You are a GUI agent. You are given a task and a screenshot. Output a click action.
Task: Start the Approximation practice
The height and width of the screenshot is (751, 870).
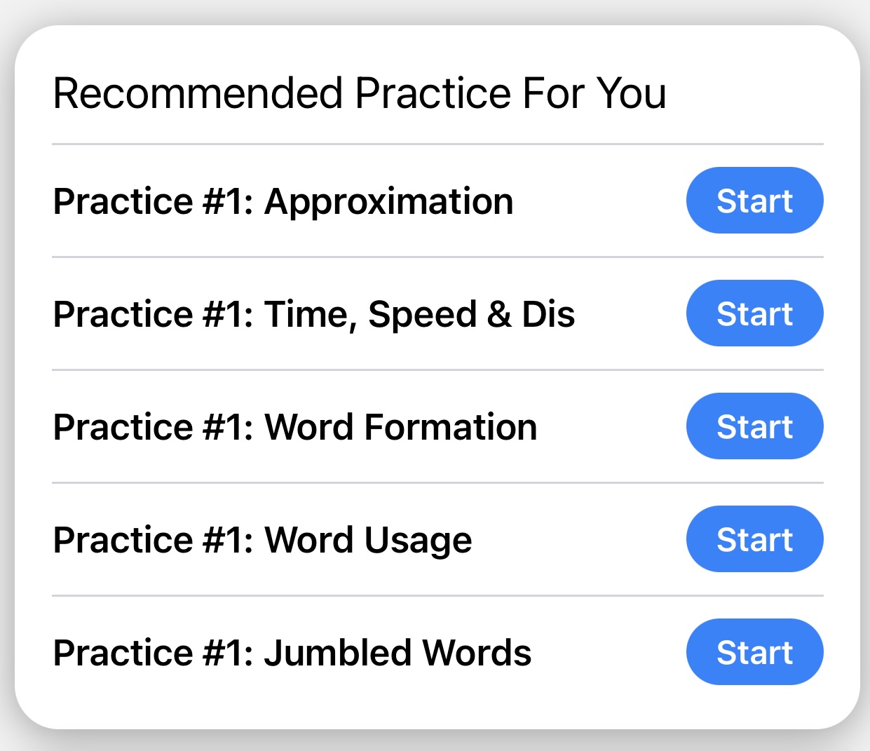tap(754, 201)
